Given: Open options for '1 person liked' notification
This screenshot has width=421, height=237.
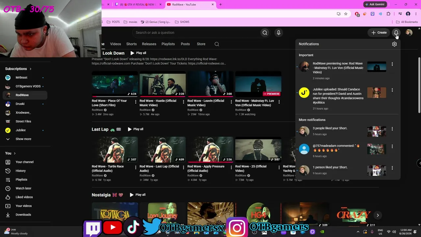Looking at the screenshot, I should 392,168.
